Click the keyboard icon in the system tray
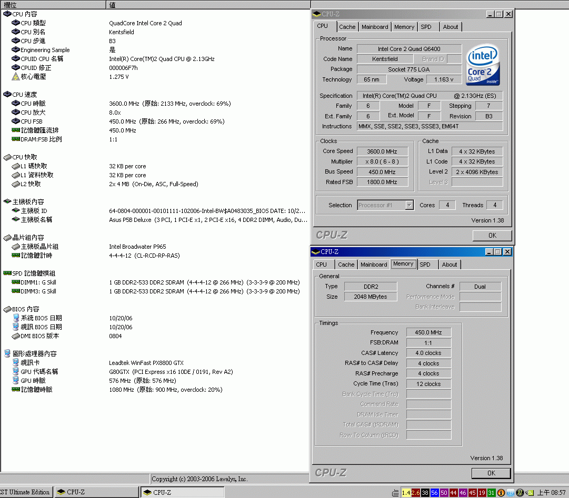The image size is (569, 498). [x=395, y=493]
